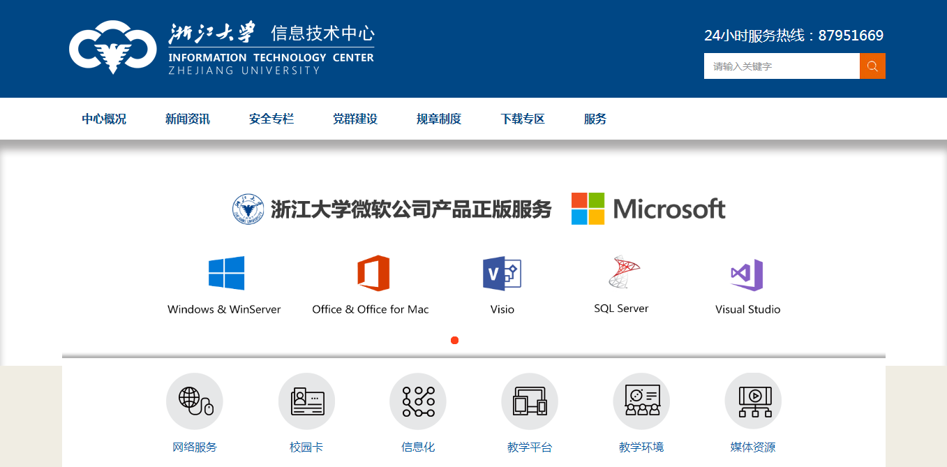Click the Visio text label

(502, 309)
